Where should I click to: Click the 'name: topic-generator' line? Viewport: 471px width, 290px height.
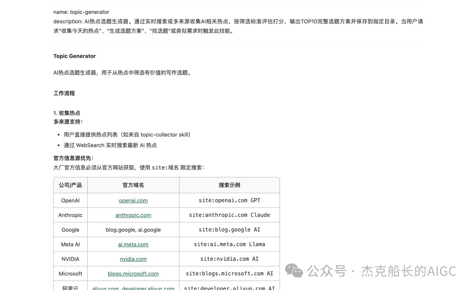[x=81, y=12]
